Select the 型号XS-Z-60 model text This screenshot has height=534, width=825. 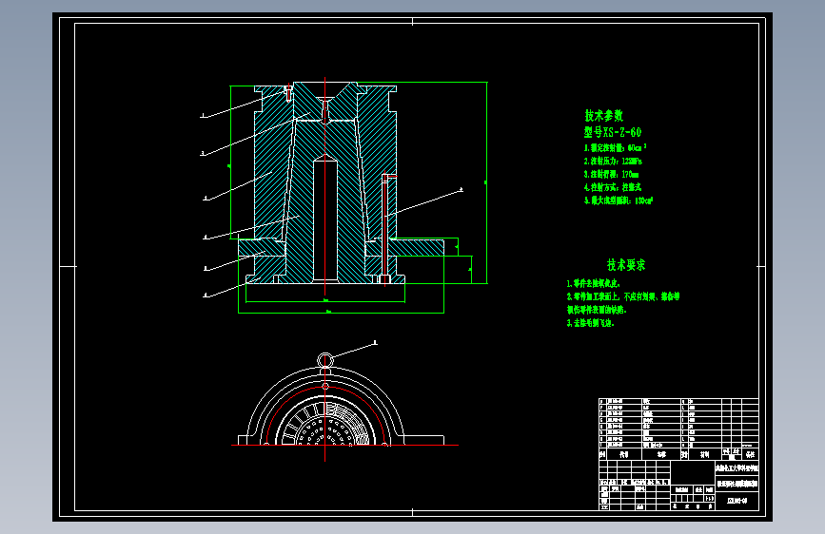[613, 132]
